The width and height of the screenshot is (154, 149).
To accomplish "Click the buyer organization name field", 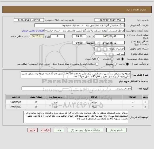I will click(x=80, y=25).
